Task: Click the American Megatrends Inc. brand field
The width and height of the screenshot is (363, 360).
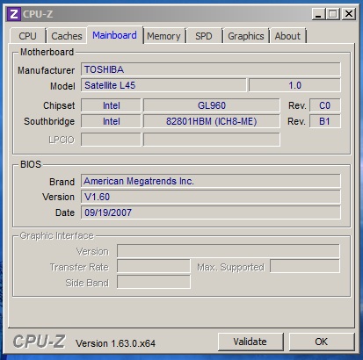Action: [x=211, y=181]
